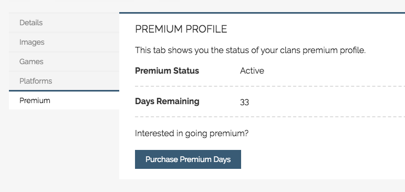The image size is (405, 192).
Task: Click blue indicator line above Premium tab
Action: pos(64,90)
